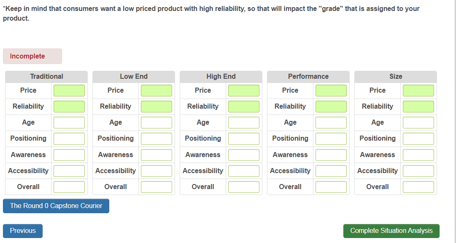Click the Performance Price input field
The image size is (456, 243).
point(331,91)
